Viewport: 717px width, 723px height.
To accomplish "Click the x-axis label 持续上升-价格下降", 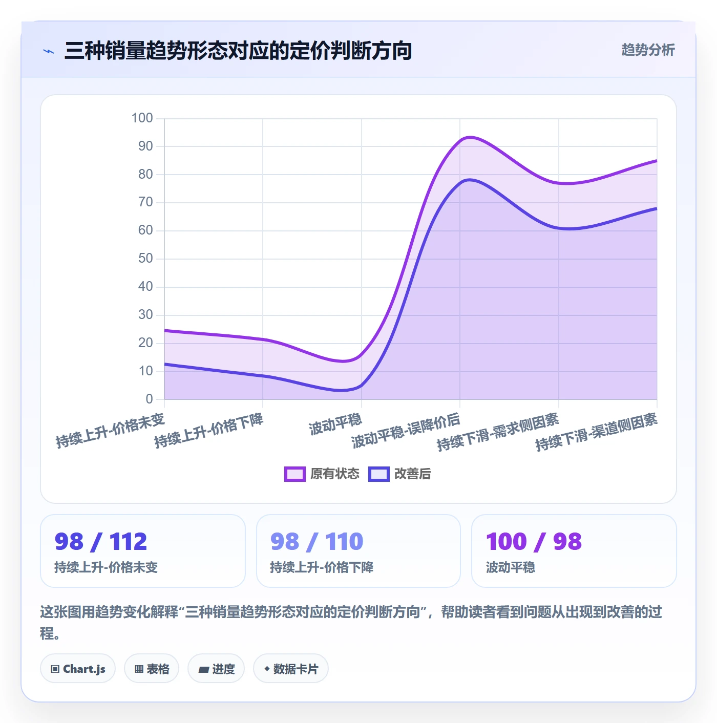I will pyautogui.click(x=208, y=431).
